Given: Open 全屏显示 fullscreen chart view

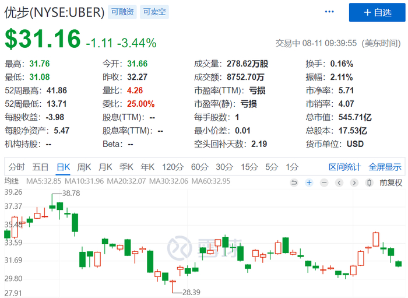Looking at the screenshot, I should coord(385,167).
